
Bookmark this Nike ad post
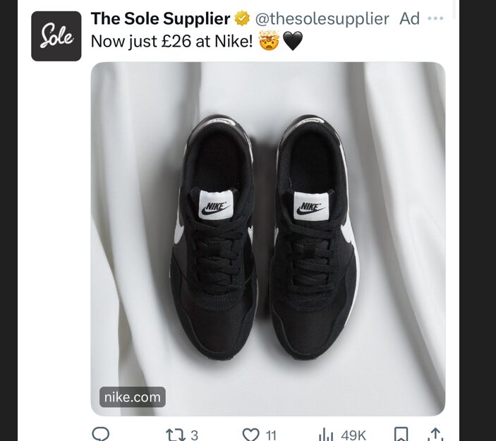pyautogui.click(x=401, y=435)
